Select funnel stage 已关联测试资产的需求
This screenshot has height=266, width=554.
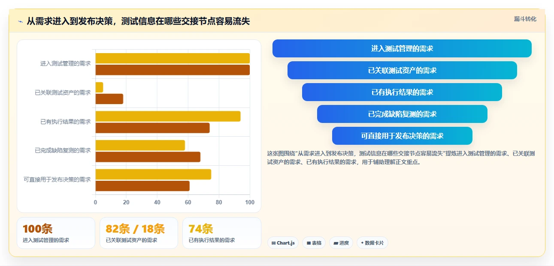point(402,70)
